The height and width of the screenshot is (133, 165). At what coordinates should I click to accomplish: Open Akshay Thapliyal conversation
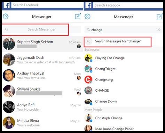[x=41, y=75]
